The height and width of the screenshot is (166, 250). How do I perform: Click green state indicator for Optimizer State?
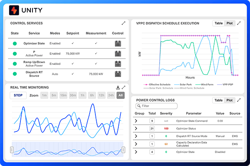click(x=15, y=43)
